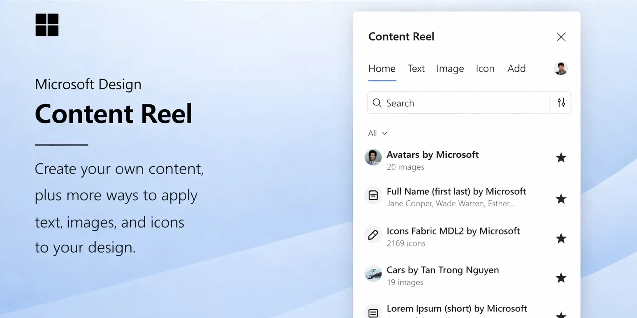
Task: Open Cars by Tan Trong Nguyen
Action: click(x=443, y=270)
